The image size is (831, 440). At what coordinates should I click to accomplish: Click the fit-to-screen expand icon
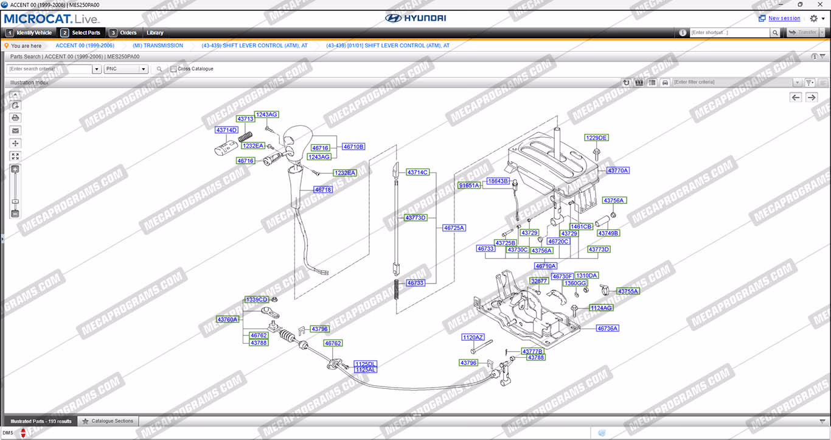15,156
